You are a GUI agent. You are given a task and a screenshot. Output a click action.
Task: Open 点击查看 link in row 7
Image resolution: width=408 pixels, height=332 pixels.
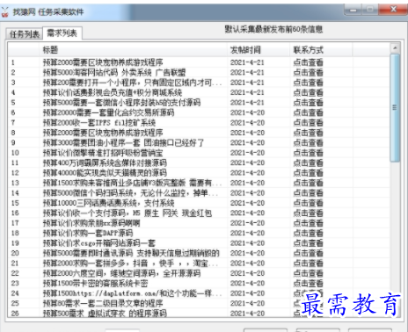[308, 122]
